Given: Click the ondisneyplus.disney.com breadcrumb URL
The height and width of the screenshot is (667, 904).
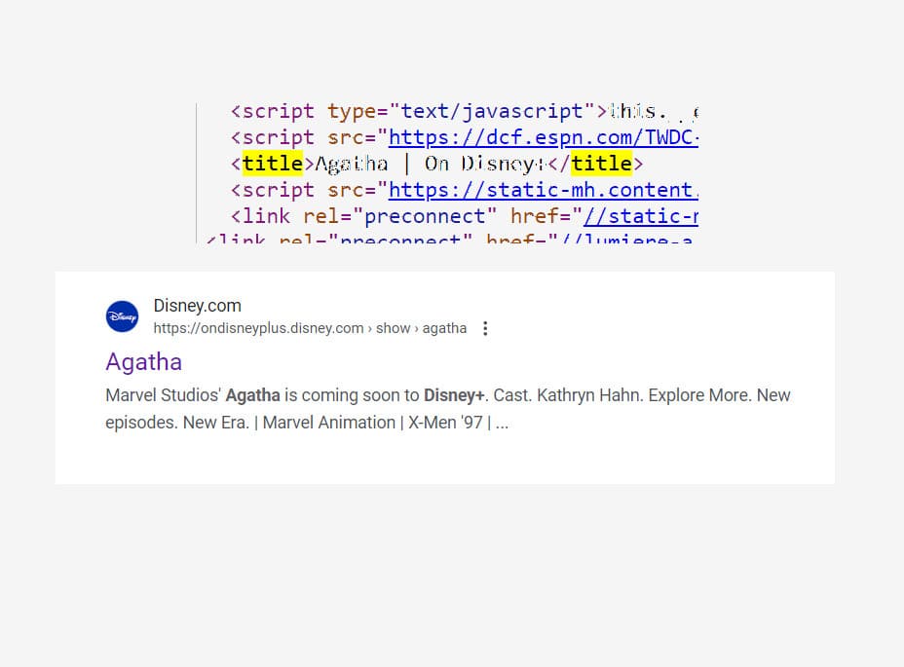Looking at the screenshot, I should click(310, 328).
